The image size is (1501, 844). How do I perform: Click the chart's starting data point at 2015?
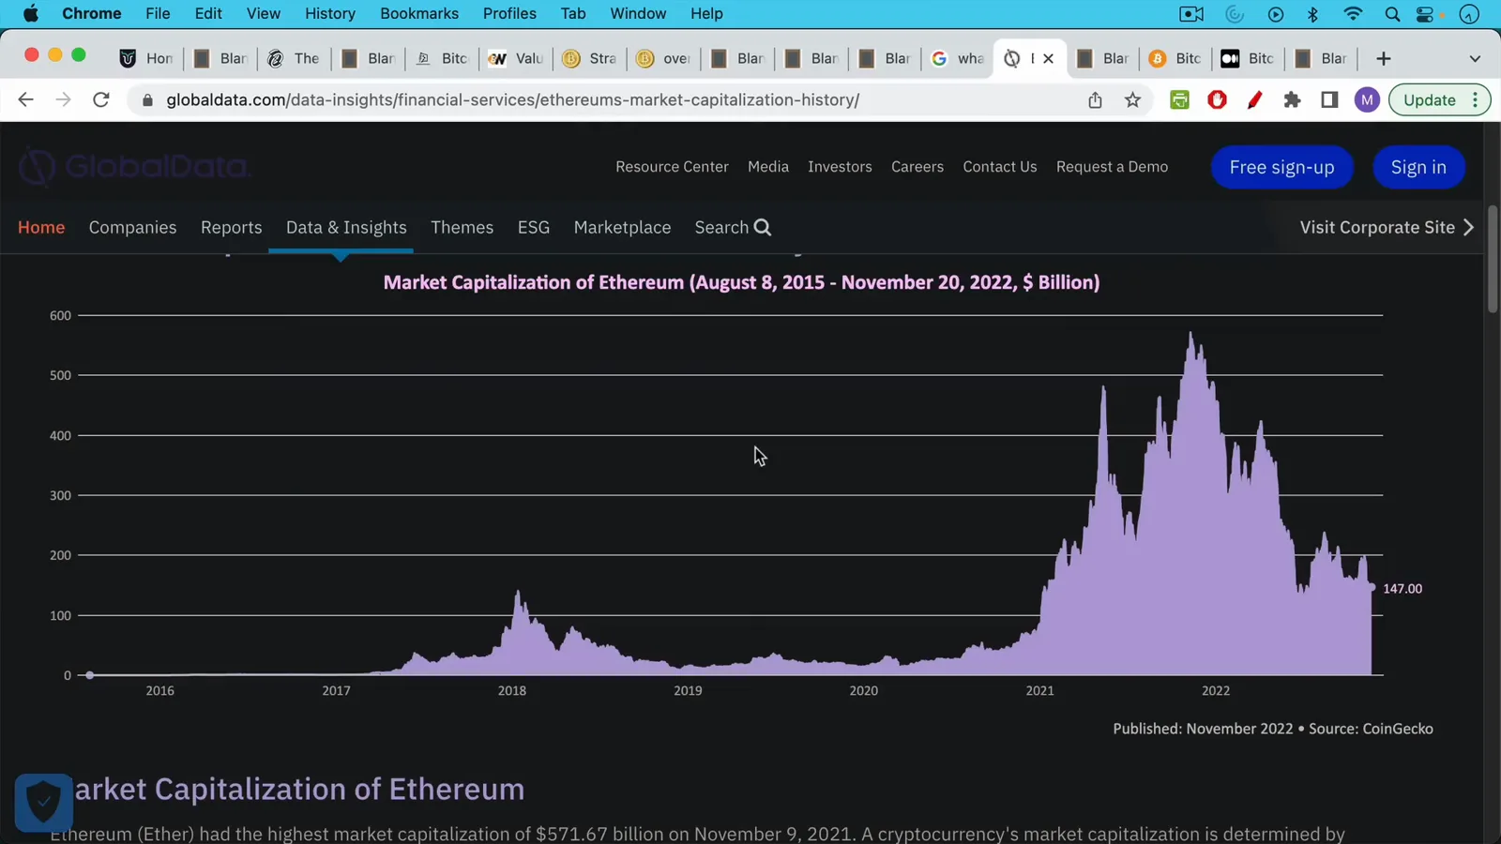90,675
